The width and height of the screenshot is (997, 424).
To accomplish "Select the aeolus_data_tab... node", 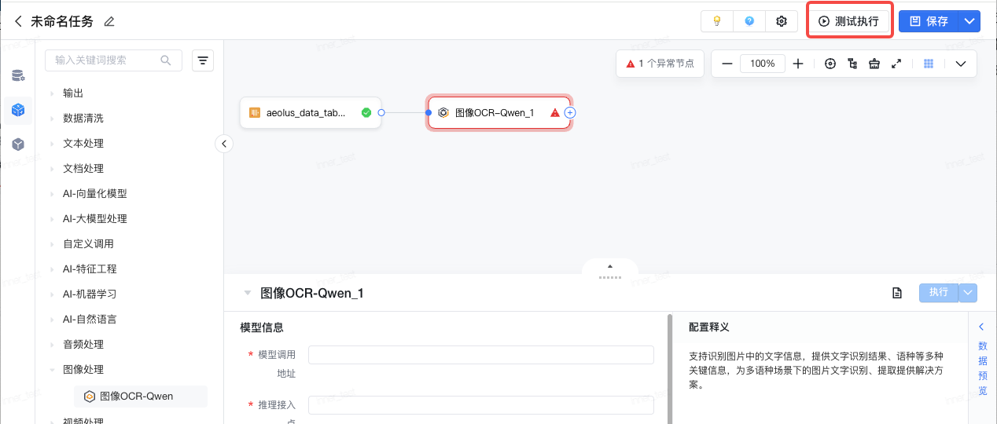I will click(x=310, y=112).
